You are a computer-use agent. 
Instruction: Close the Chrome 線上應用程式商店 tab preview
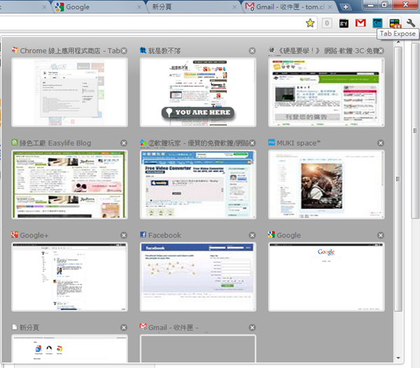click(x=124, y=50)
